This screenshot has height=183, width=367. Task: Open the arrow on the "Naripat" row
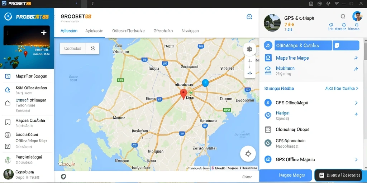tap(356, 114)
